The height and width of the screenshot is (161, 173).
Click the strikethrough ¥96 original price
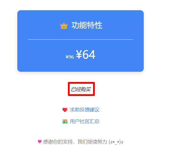pos(70,57)
